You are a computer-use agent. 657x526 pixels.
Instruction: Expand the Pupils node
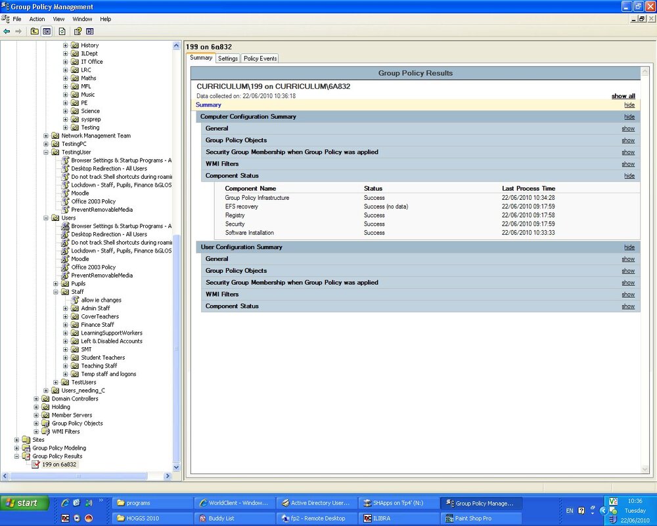pos(56,284)
